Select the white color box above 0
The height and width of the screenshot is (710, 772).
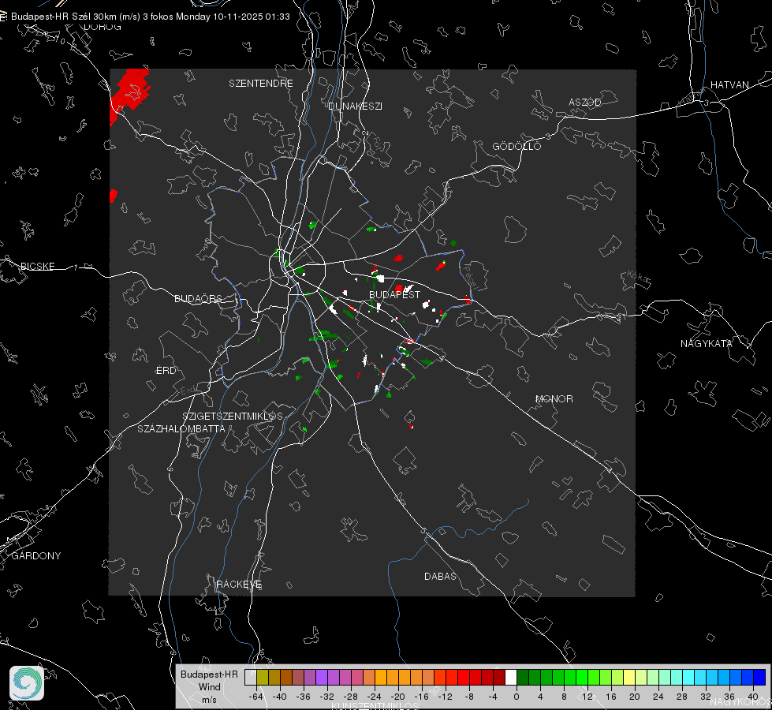pyautogui.click(x=510, y=677)
